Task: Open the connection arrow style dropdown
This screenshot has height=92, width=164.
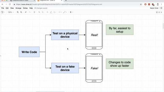Action: [60, 12]
